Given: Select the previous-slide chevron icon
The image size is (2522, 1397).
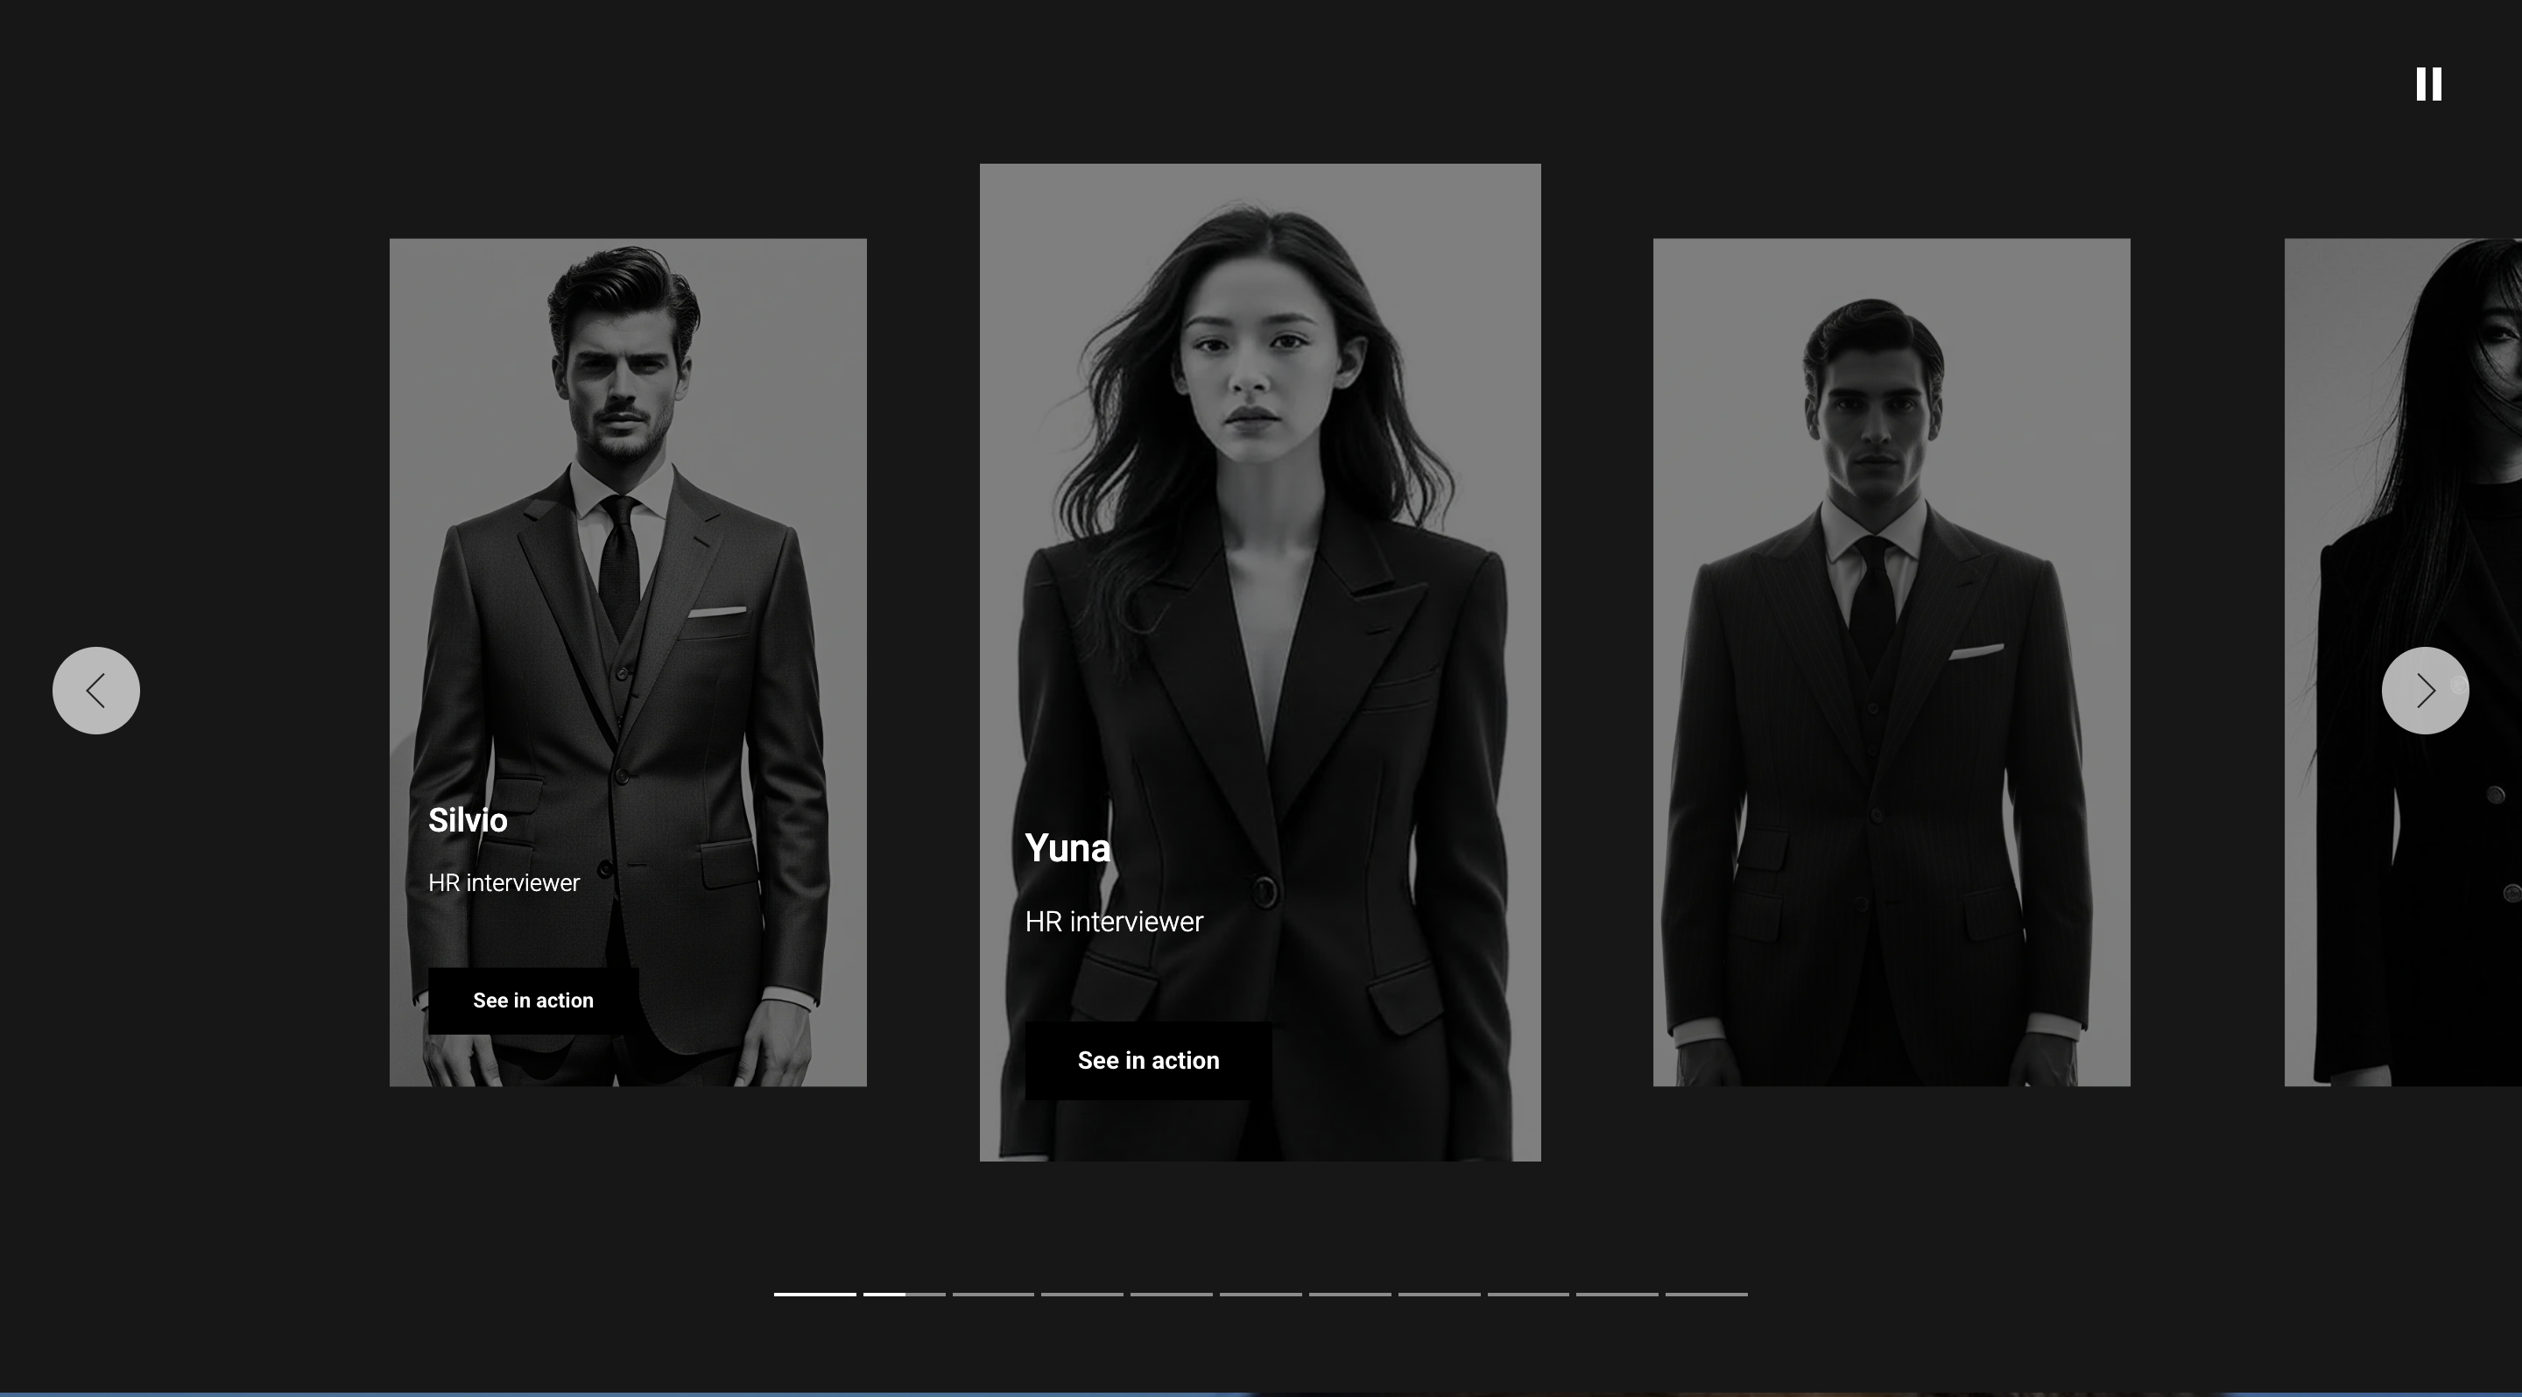Looking at the screenshot, I should [96, 690].
